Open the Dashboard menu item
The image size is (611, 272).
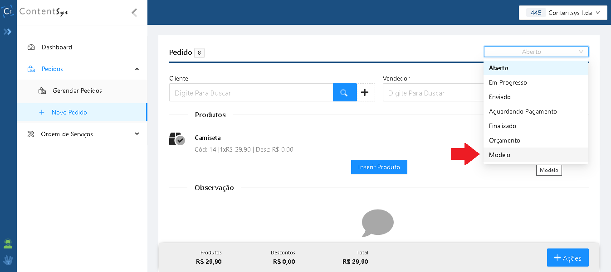tap(57, 47)
